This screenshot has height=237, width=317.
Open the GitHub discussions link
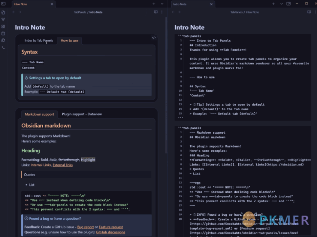[x=111, y=233]
